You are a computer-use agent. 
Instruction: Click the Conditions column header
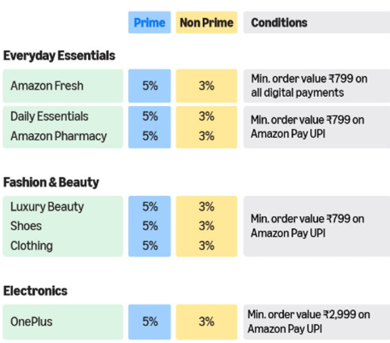coord(279,23)
